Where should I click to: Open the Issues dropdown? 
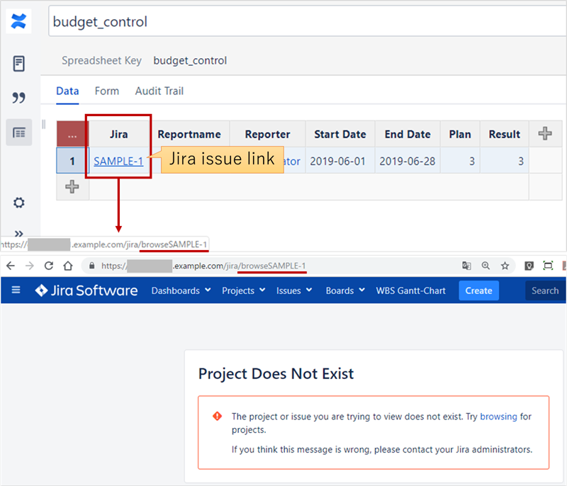click(293, 290)
